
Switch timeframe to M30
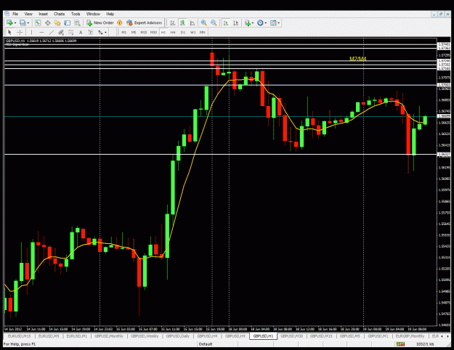(153, 33)
